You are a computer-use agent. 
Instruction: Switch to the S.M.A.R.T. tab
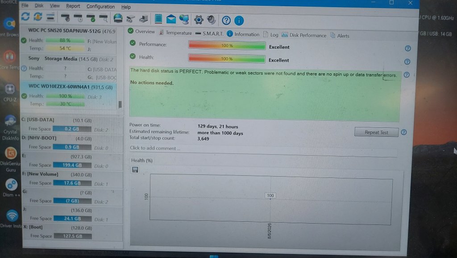(x=209, y=34)
